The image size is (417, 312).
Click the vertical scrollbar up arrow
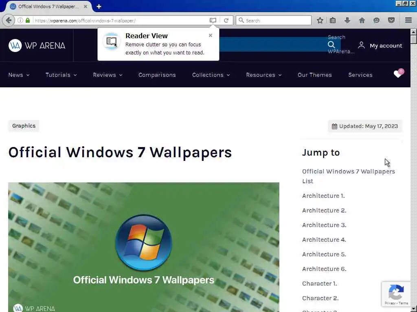(413, 32)
